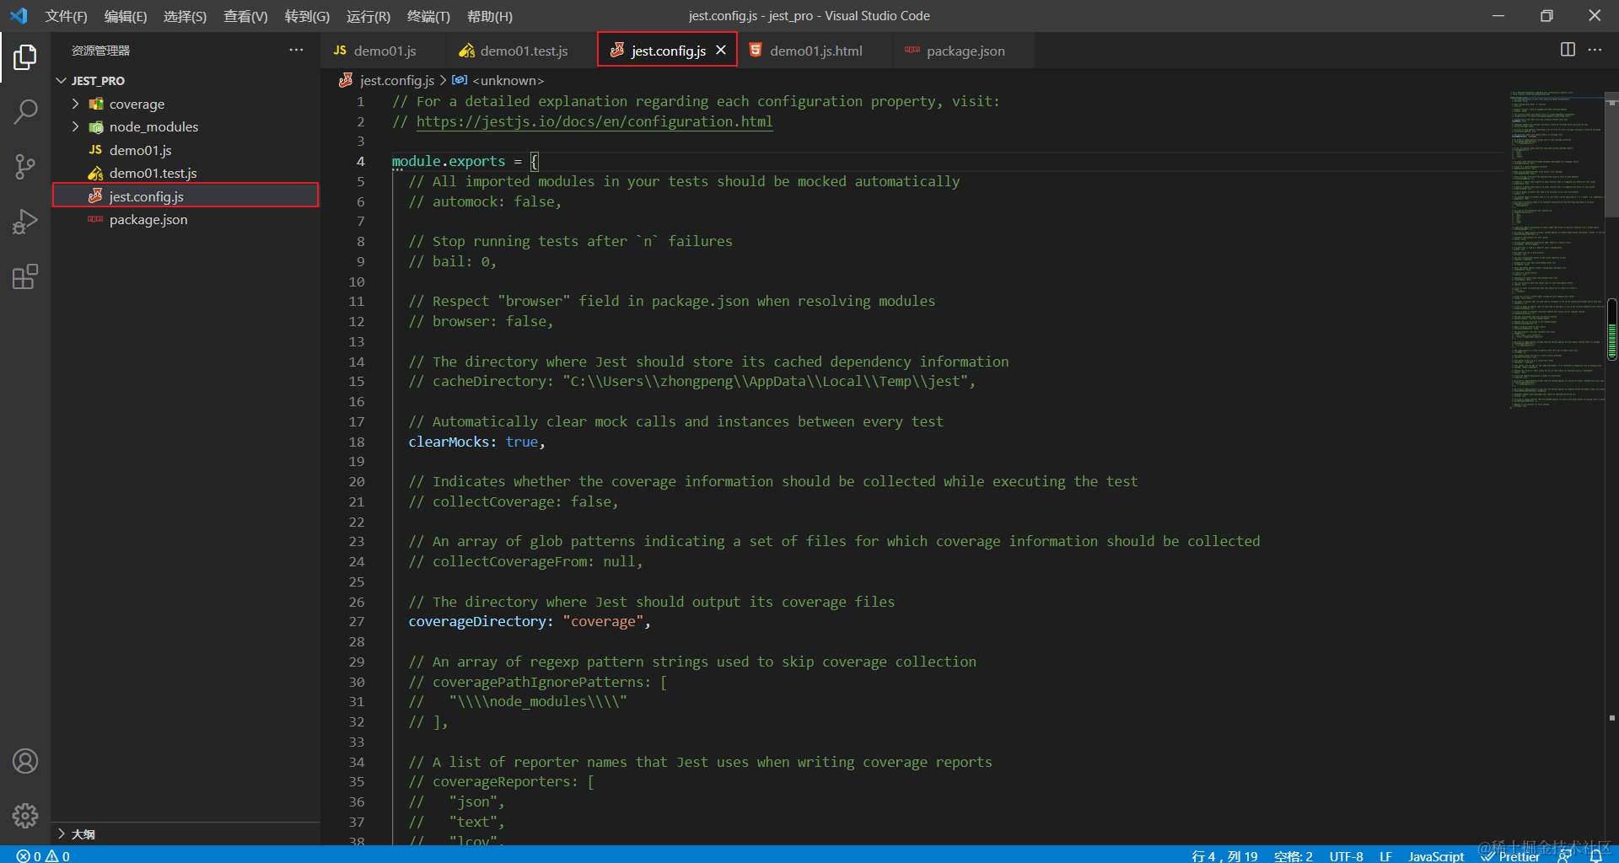Click the Jest icon in breadcrumb

tap(346, 80)
